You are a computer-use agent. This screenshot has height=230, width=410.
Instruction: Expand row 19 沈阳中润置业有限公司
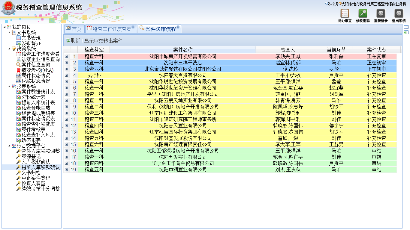67,170
